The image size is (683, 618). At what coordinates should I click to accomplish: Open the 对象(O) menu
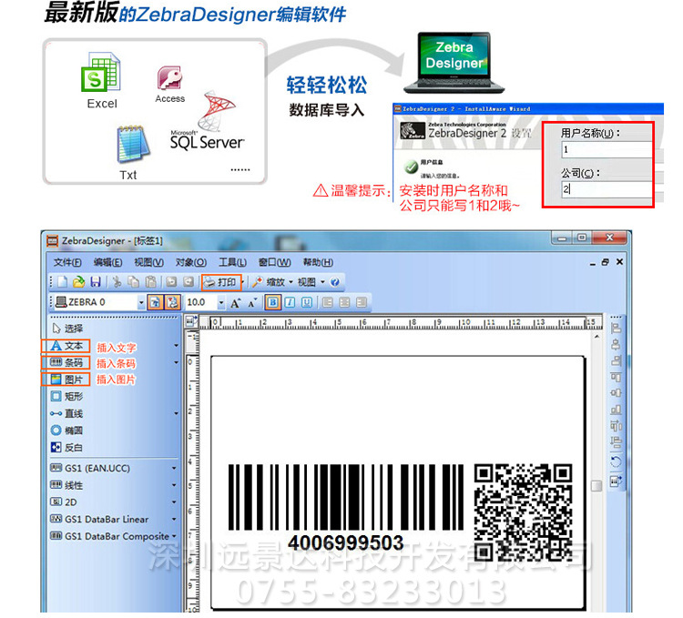pyautogui.click(x=191, y=262)
